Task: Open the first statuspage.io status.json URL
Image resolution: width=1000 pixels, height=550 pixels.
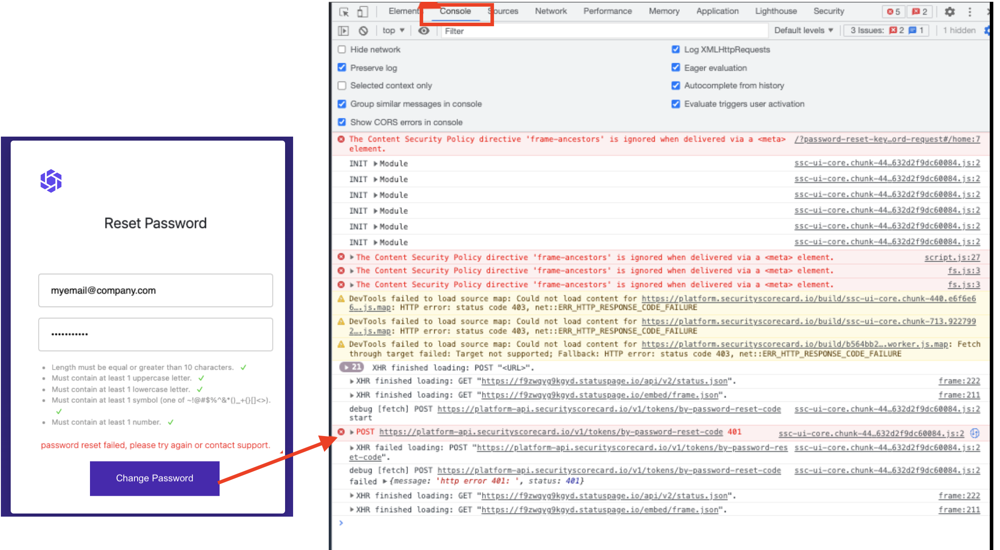Action: (604, 381)
